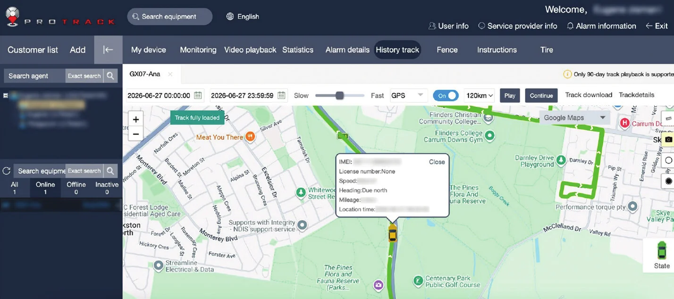Zoom in on the map

135,120
